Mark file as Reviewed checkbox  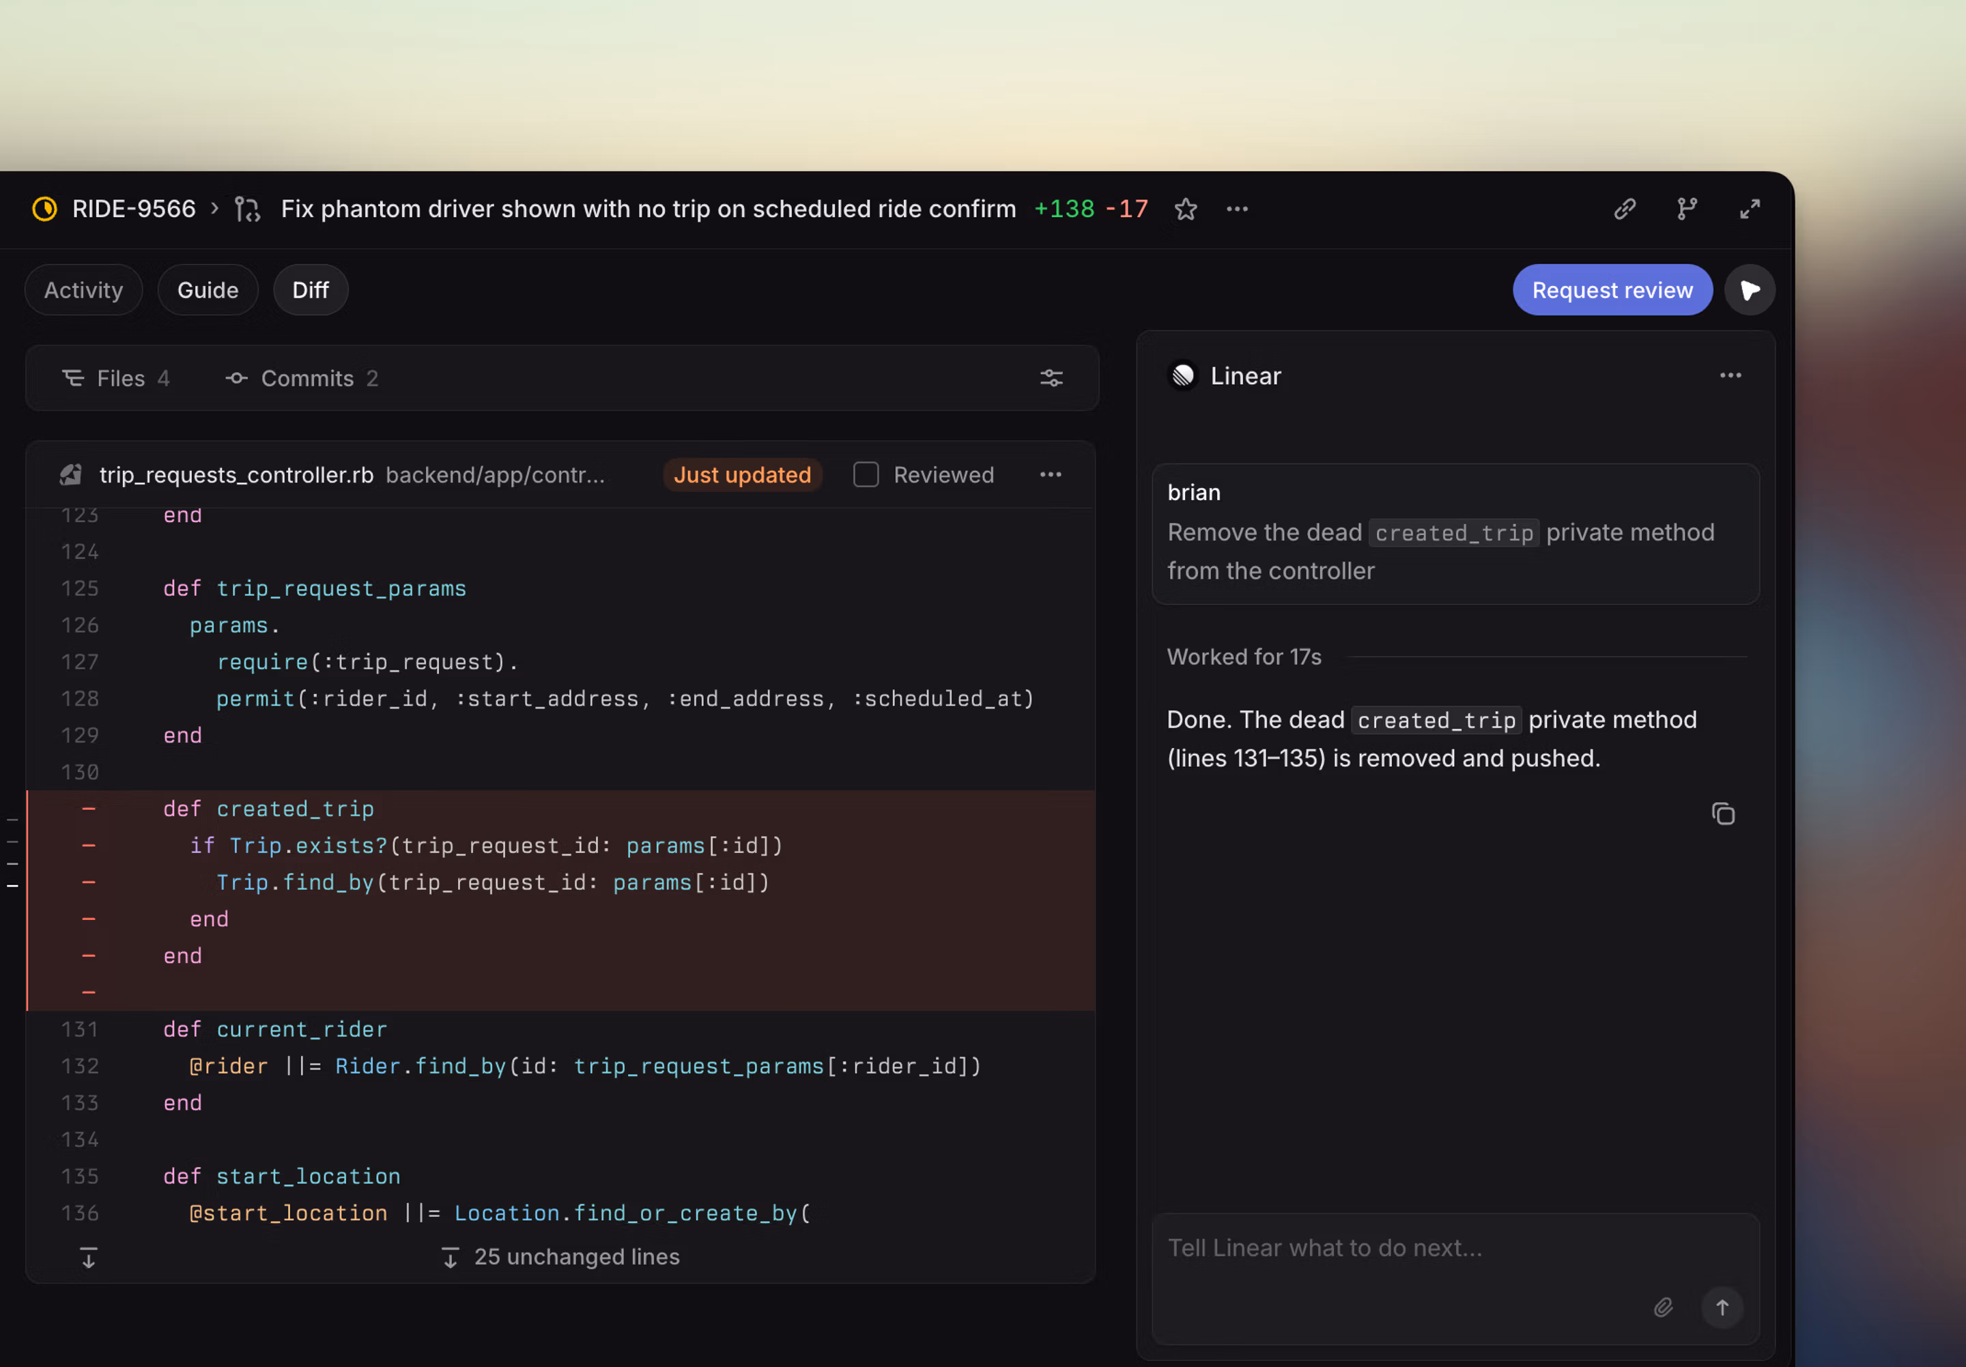(866, 475)
